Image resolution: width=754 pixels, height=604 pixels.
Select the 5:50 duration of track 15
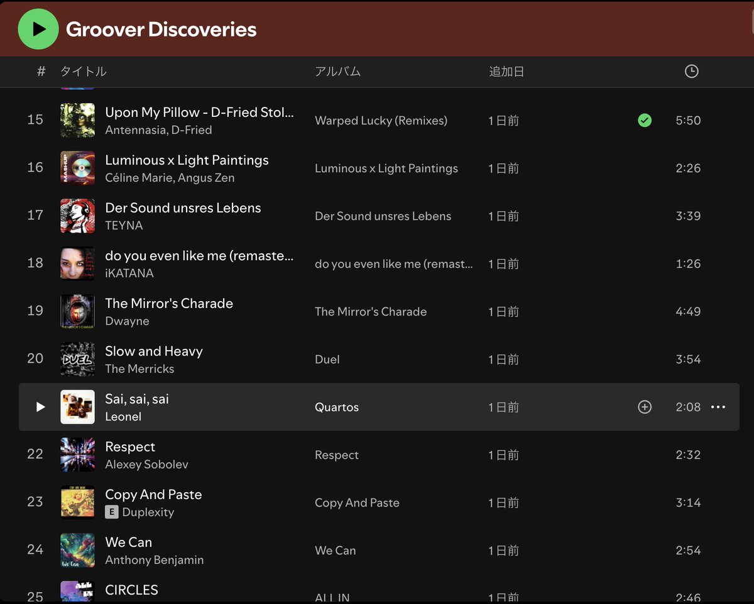tap(688, 121)
